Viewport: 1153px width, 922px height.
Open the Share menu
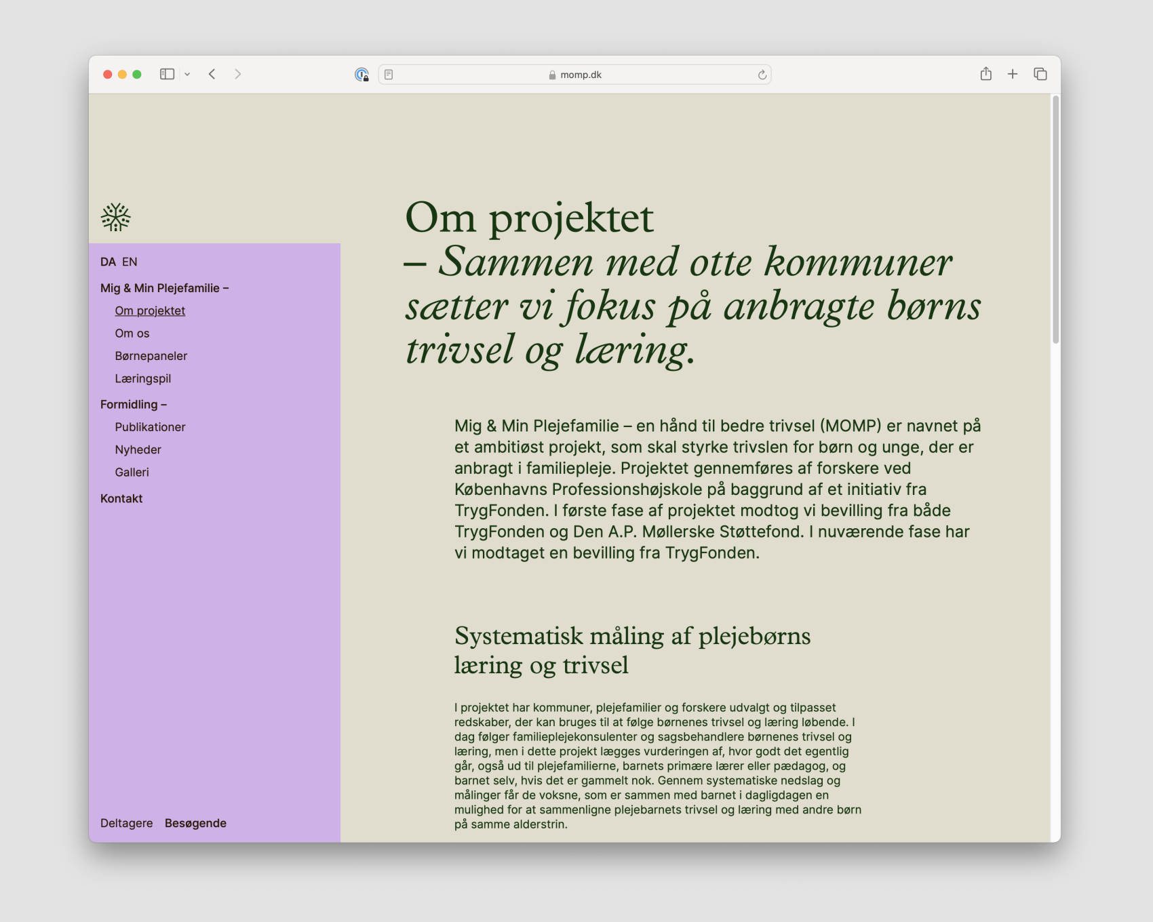985,74
